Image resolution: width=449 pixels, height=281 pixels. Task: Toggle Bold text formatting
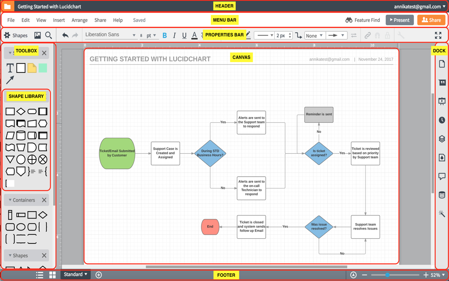click(165, 35)
